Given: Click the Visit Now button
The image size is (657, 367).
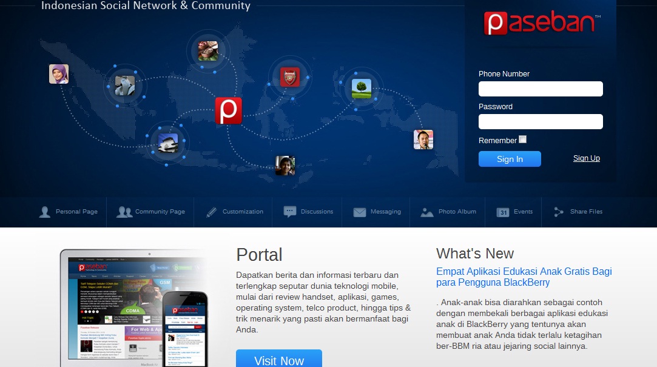Looking at the screenshot, I should point(279,358).
